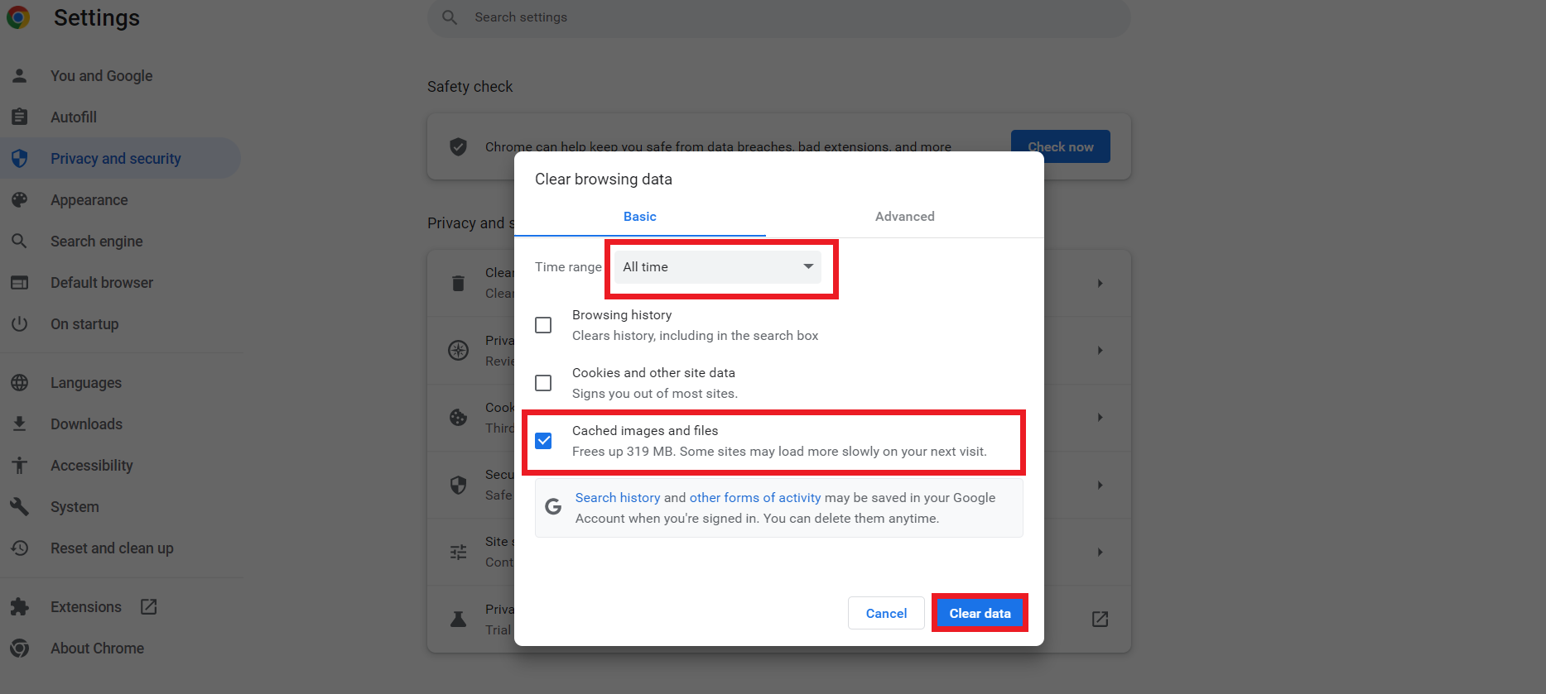This screenshot has height=694, width=1546.
Task: Uncheck Cached images and files
Action: (543, 441)
